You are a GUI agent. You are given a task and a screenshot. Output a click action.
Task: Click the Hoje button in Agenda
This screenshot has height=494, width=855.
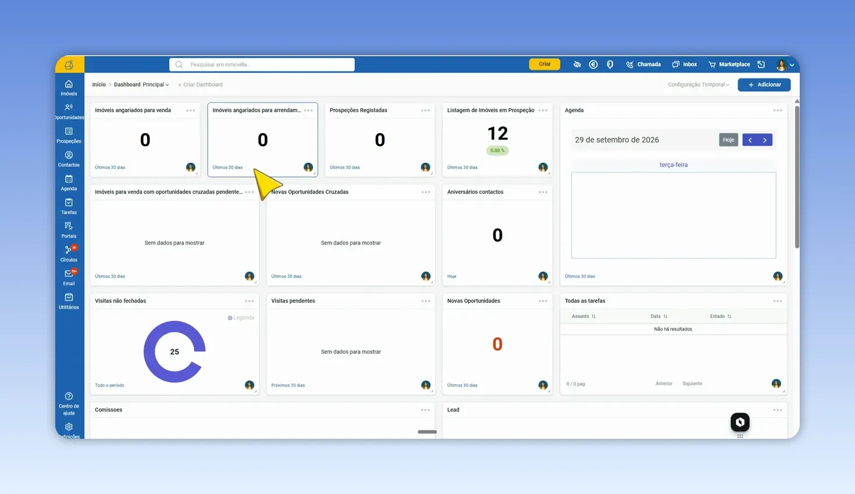pos(728,140)
